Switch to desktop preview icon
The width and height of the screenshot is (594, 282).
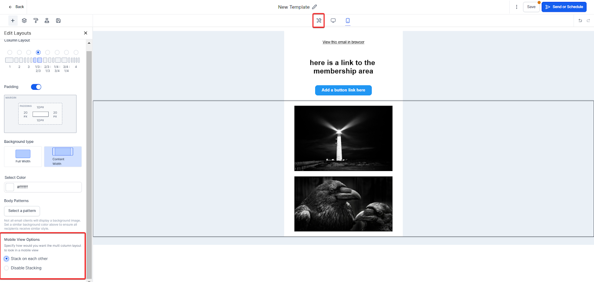point(333,21)
